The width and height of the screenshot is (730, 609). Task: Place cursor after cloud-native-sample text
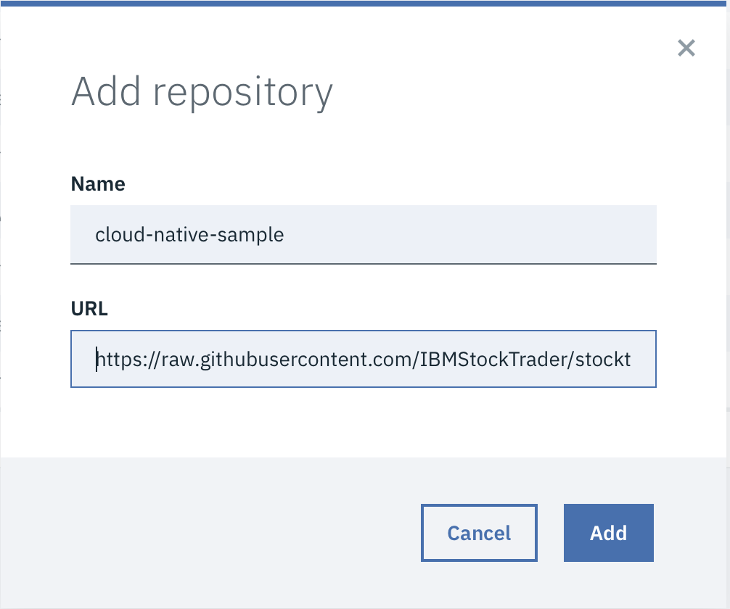[x=284, y=235]
